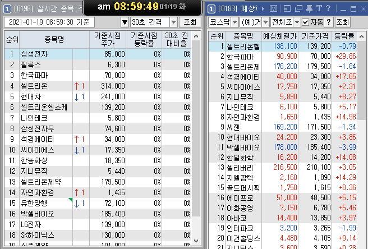Maximize the 0183 window

pyautogui.click(x=353, y=9)
